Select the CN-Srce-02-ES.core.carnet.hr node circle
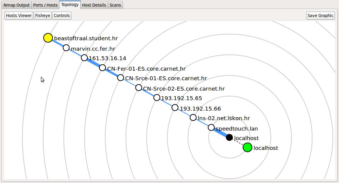Screen dimensions: 339x183 click(x=139, y=88)
